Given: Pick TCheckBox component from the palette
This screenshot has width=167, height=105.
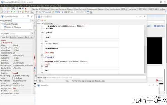Looking at the screenshot, I should [x=59, y=12].
